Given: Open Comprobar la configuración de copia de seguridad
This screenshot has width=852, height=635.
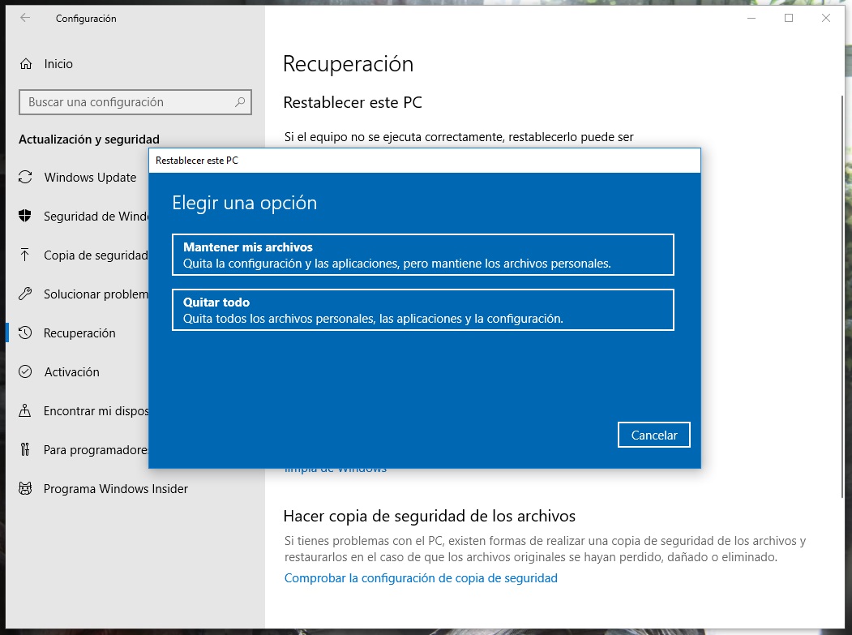Looking at the screenshot, I should [421, 577].
